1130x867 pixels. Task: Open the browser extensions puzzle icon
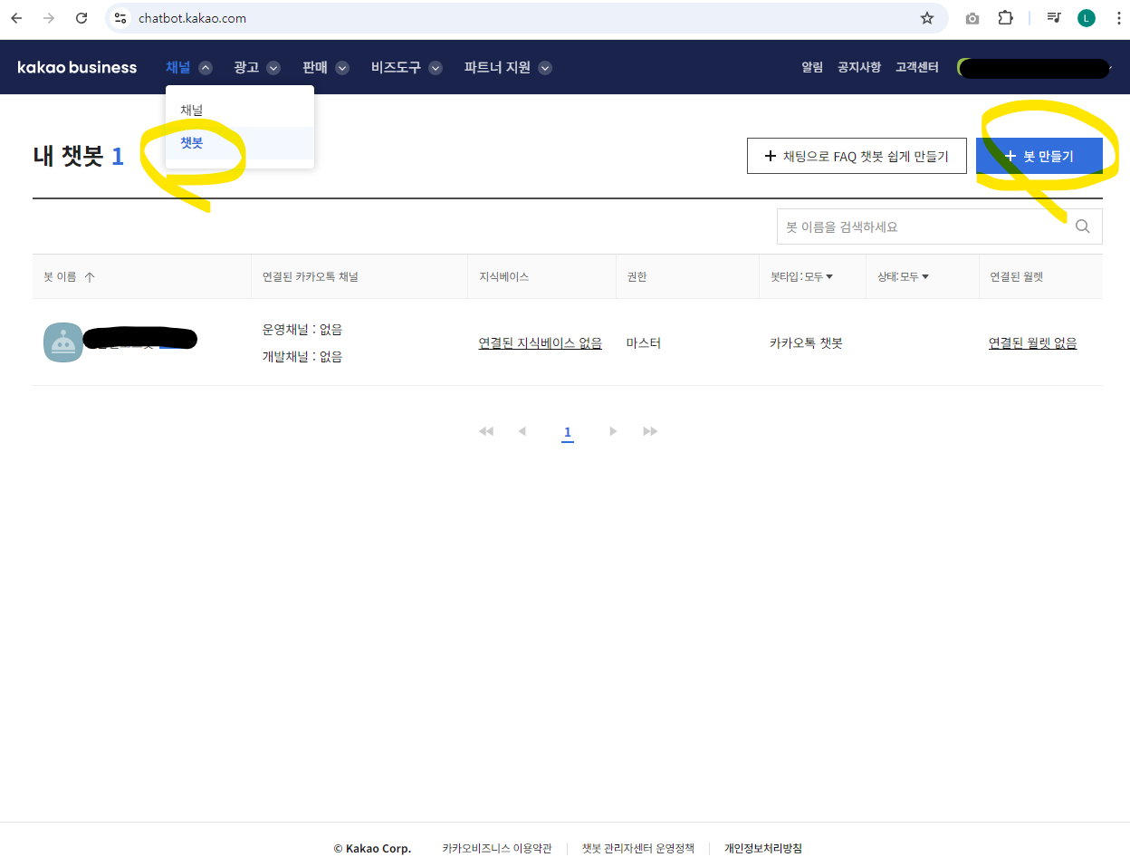pos(1005,18)
